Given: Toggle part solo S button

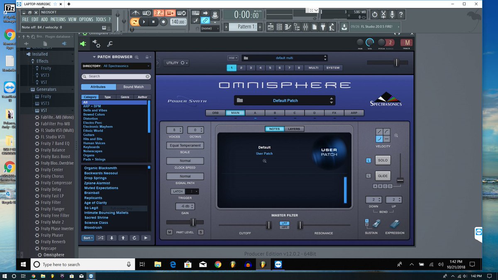Looking at the screenshot, I should click(x=201, y=232).
